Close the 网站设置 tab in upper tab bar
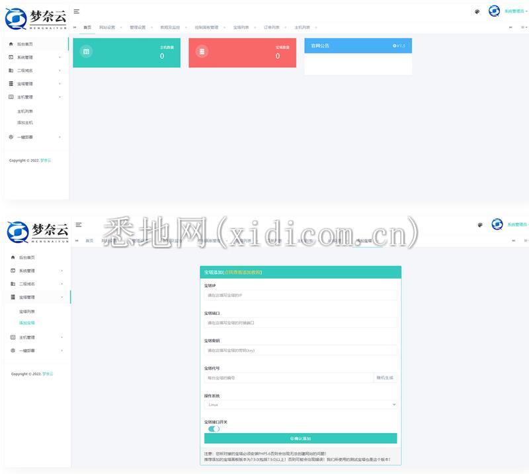Viewport: 529px width, 474px height. (x=121, y=28)
